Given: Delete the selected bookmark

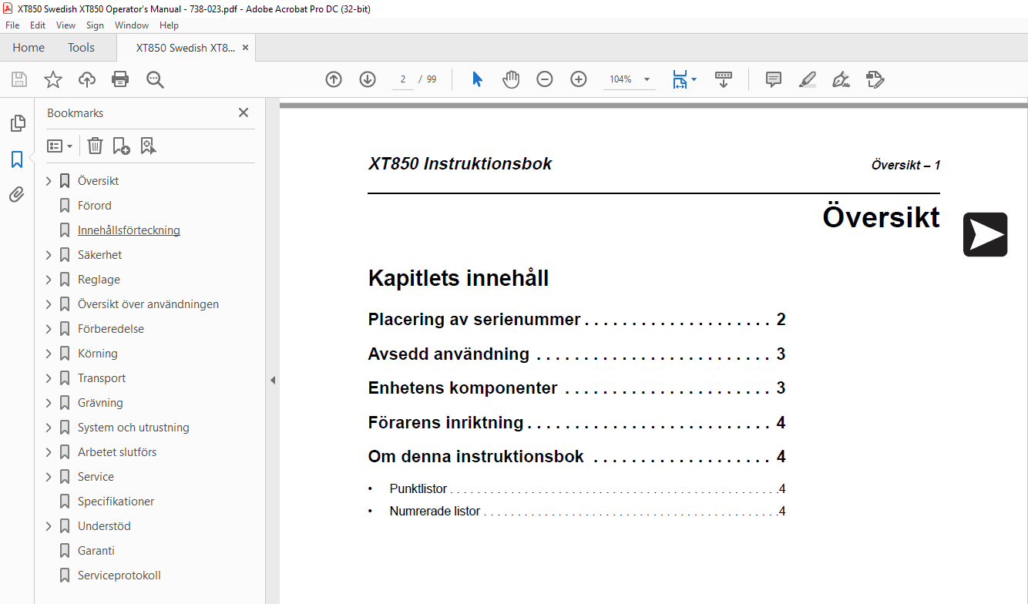Looking at the screenshot, I should pos(95,146).
